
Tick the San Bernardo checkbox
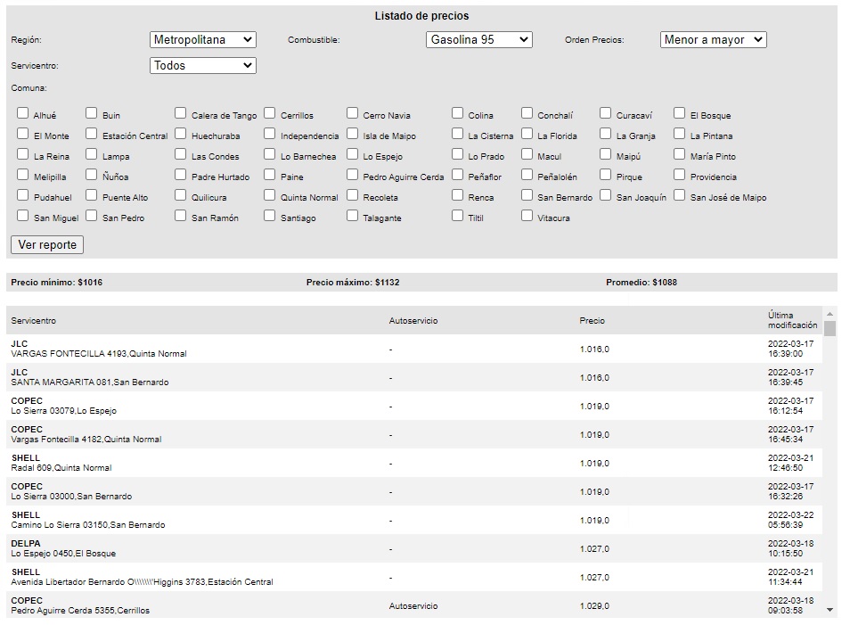point(527,196)
